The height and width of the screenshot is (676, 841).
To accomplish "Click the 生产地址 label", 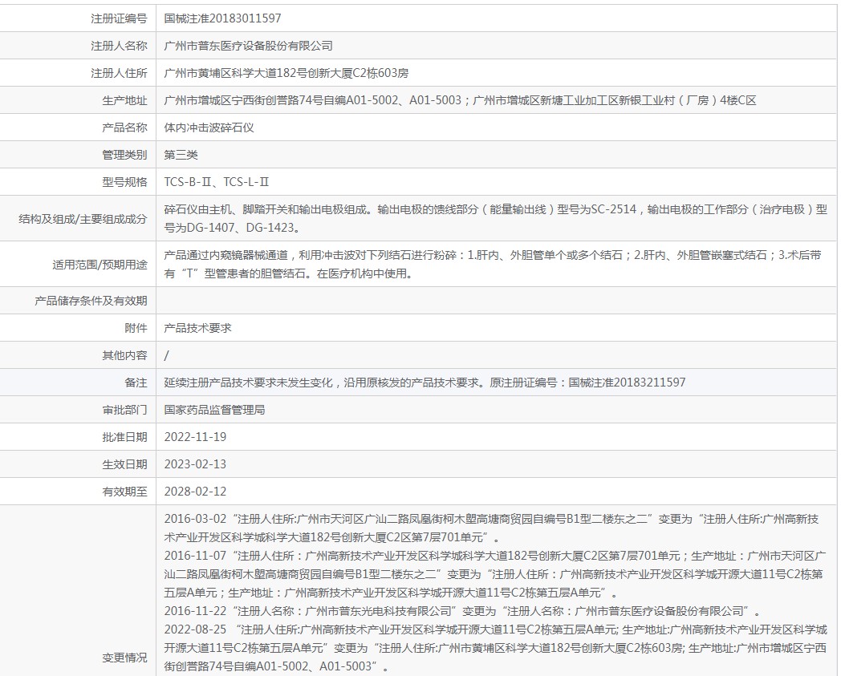I will coord(124,101).
